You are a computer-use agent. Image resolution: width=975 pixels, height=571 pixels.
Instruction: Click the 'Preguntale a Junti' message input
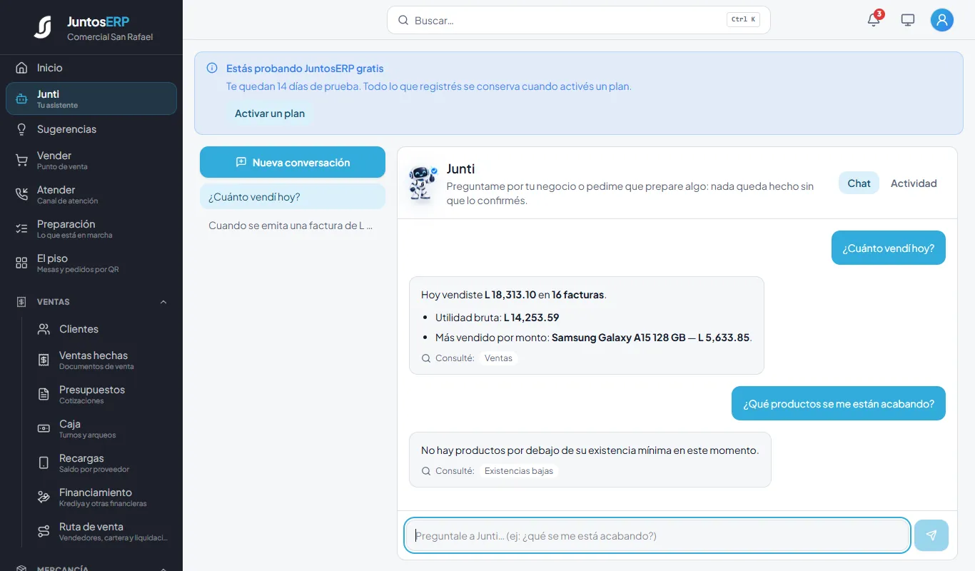click(657, 535)
